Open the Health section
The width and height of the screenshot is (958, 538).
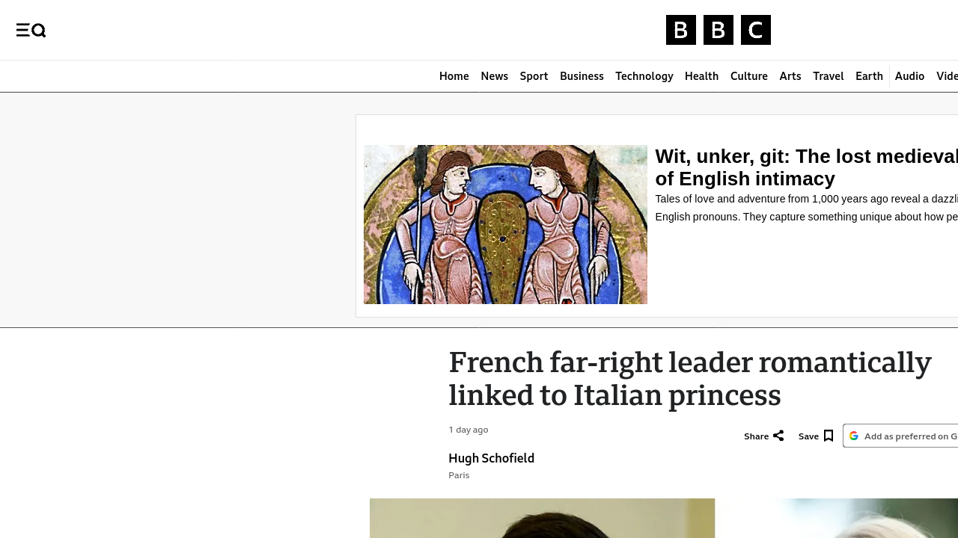701,76
